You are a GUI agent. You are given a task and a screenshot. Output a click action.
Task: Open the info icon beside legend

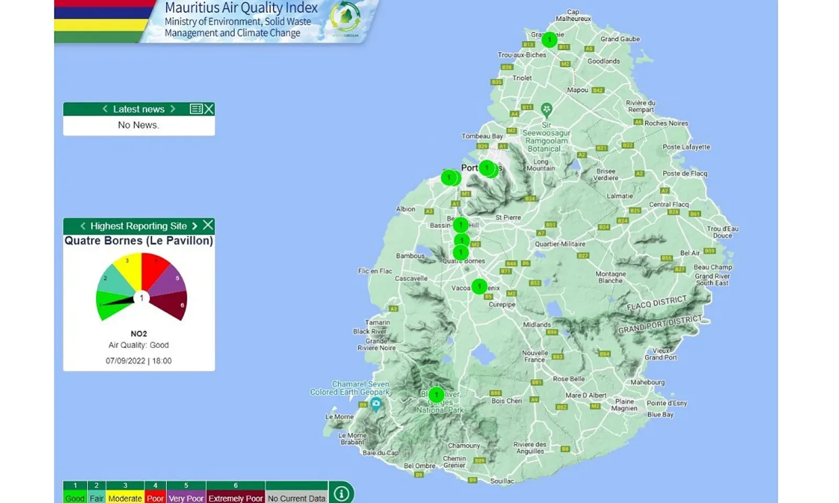tap(341, 494)
